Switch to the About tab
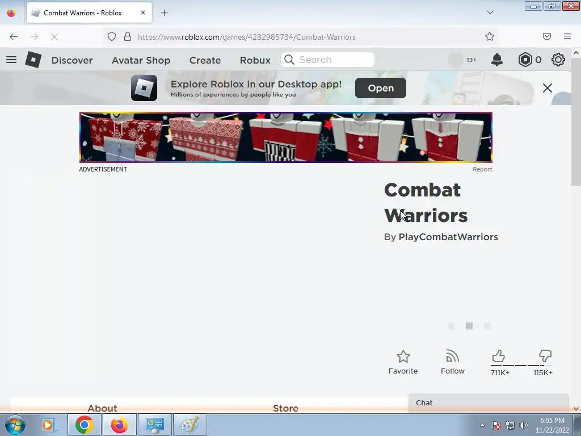Image resolution: width=581 pixels, height=436 pixels. (x=102, y=408)
